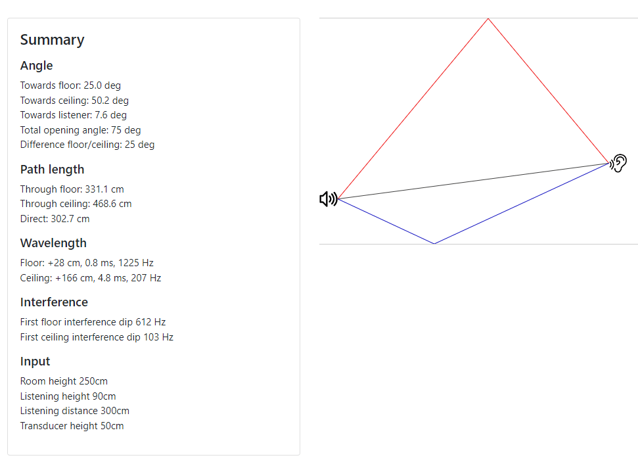Click the 'Towards listener: 7.6 deg' text
This screenshot has height=468, width=638.
click(73, 115)
